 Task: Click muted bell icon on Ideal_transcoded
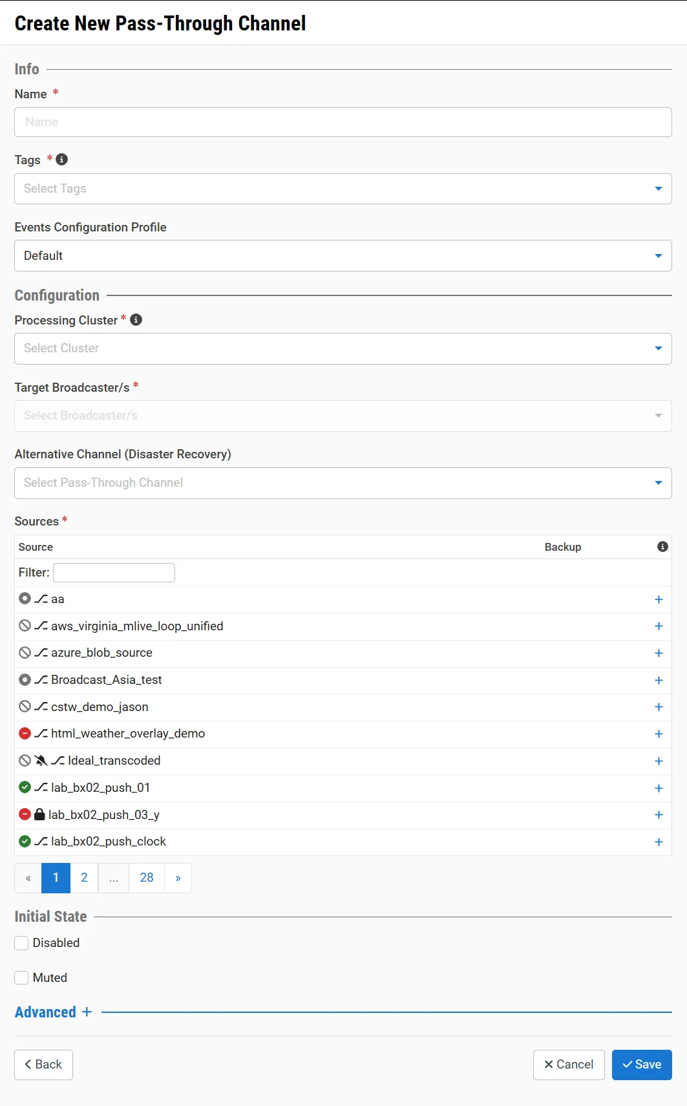(41, 760)
